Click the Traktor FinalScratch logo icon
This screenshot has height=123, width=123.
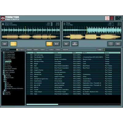(x=3, y=18)
